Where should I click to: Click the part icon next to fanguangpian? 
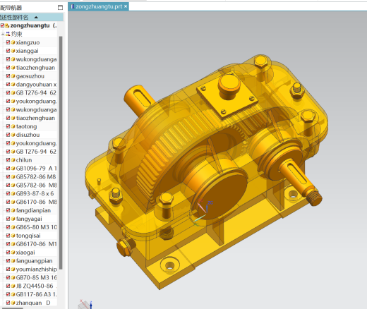13,261
